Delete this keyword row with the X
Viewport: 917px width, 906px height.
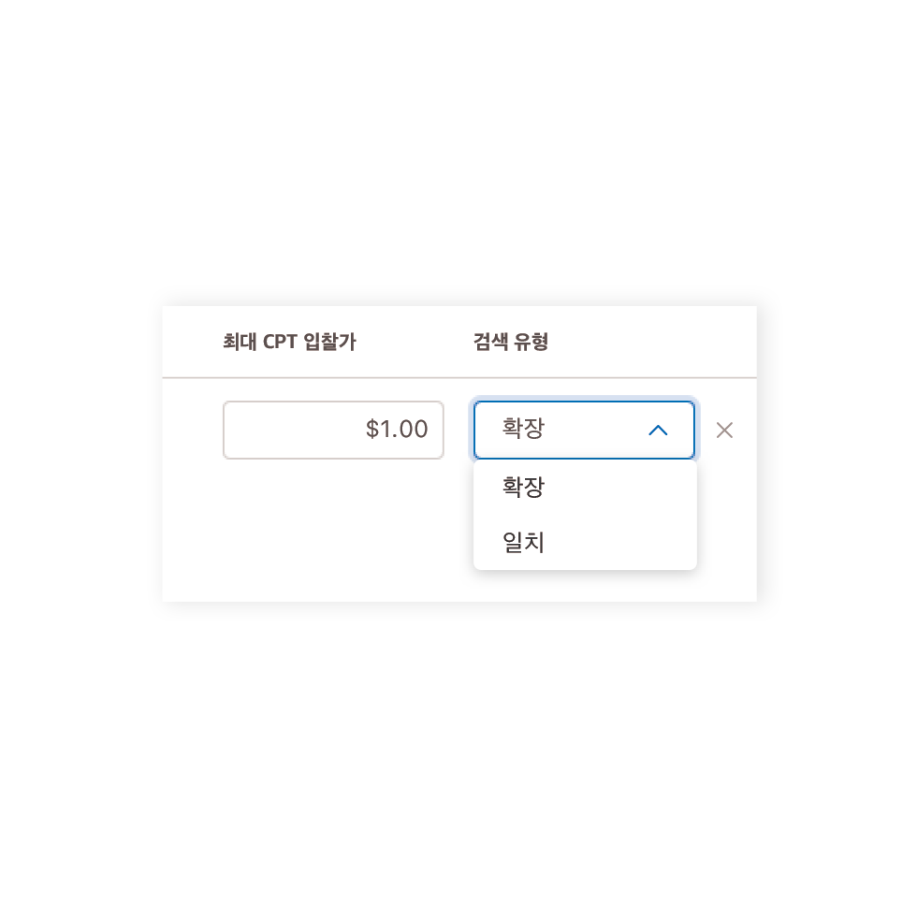point(724,431)
